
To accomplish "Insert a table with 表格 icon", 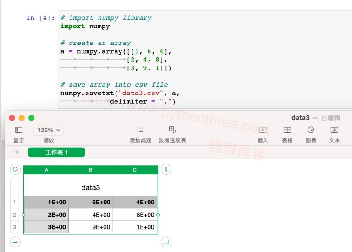I will (287, 130).
